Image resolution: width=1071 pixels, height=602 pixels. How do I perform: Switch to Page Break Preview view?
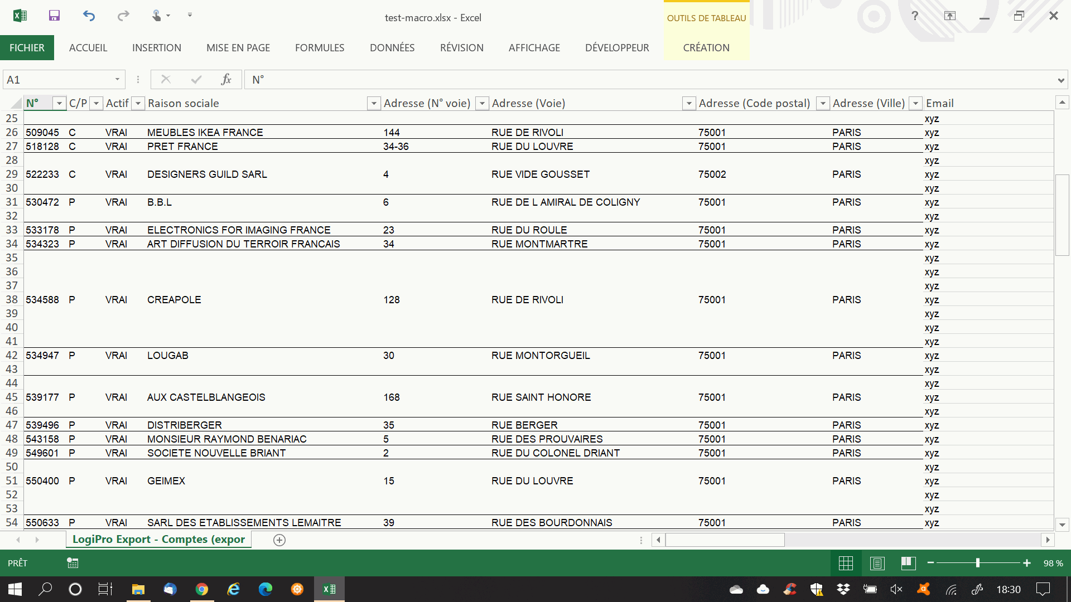click(x=908, y=563)
